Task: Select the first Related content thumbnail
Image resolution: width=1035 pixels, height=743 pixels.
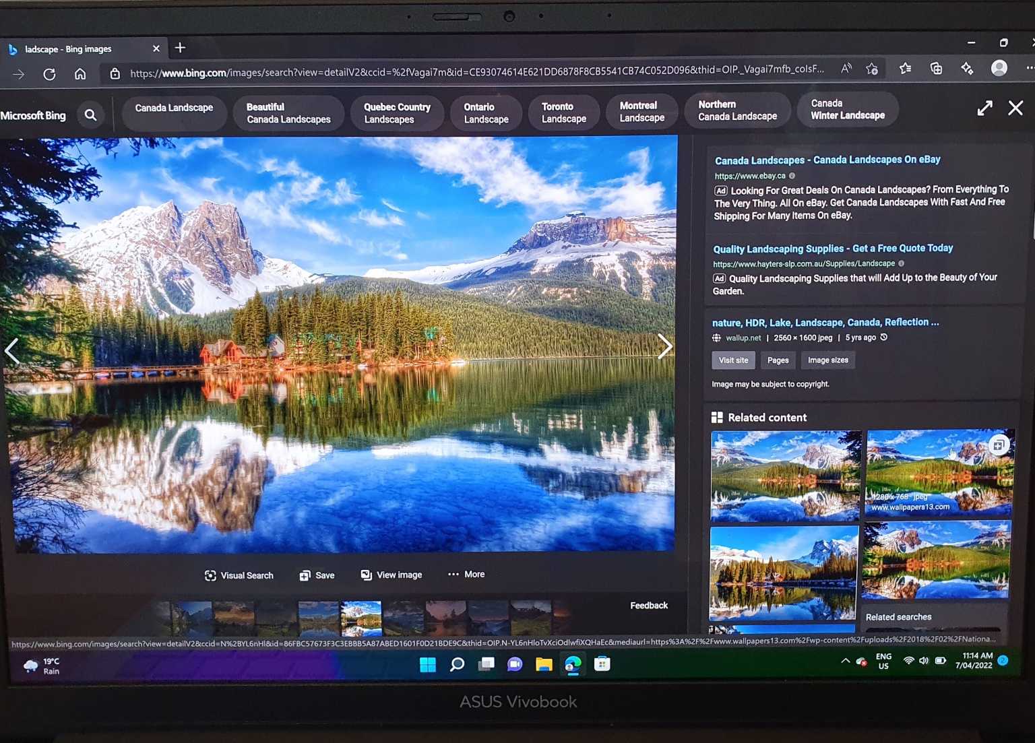Action: click(x=784, y=476)
